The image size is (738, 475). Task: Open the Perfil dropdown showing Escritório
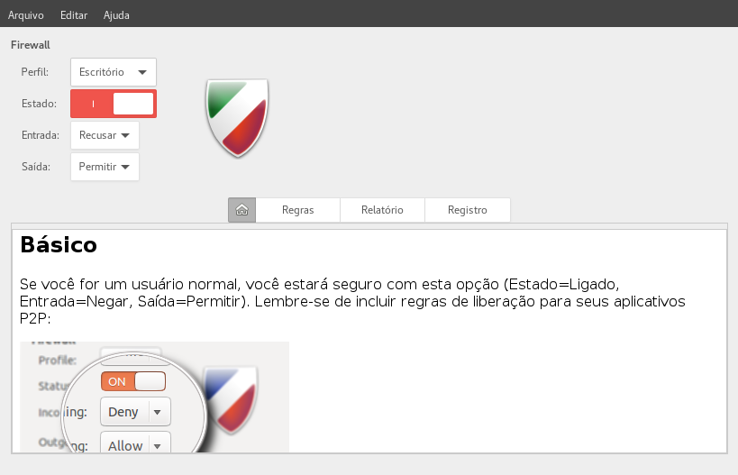114,72
